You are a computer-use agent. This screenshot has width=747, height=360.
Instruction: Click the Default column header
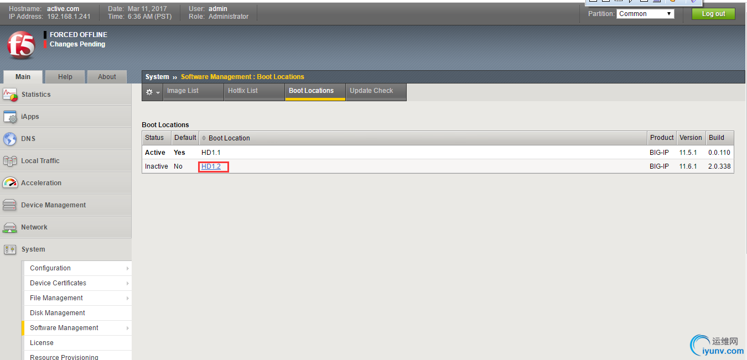(185, 138)
